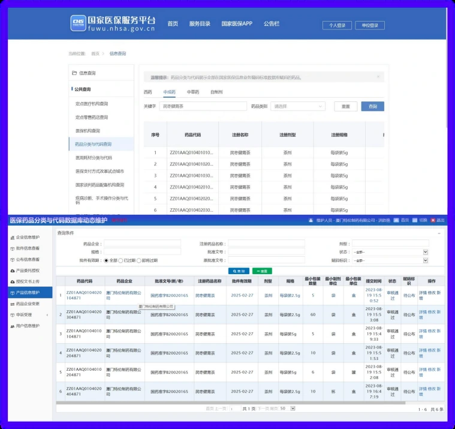Select the 全部 radio for 批件有效期
The height and width of the screenshot is (429, 455).
[x=106, y=260]
